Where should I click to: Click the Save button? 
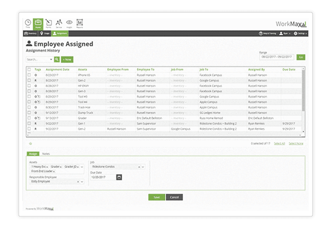(156, 197)
